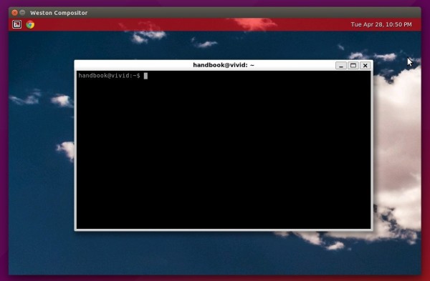Maximize the handbook@vivid terminal window
430x281 pixels.
tap(353, 65)
